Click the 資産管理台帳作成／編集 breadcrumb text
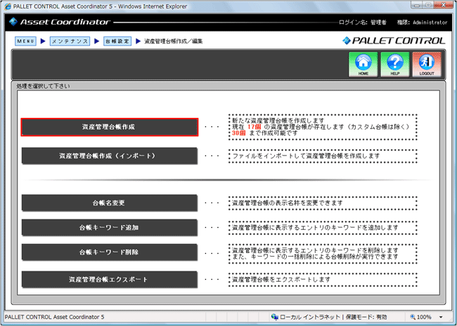457x326 pixels. click(174, 41)
